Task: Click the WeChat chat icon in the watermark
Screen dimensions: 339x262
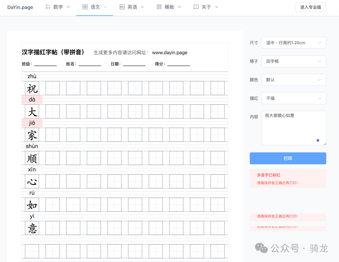Action: pyautogui.click(x=261, y=248)
